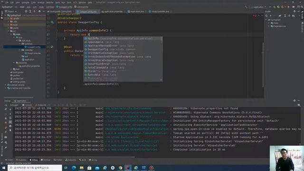Click console down arrow icon

[x=10, y=114]
